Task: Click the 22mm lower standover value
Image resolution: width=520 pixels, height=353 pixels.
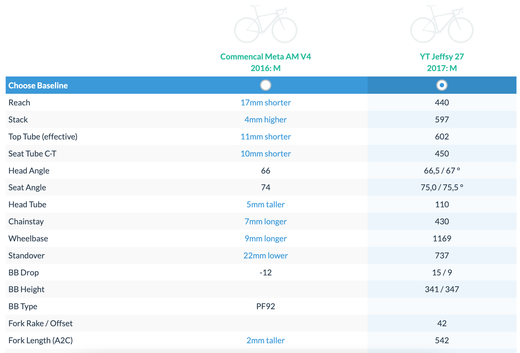Action: coord(265,255)
